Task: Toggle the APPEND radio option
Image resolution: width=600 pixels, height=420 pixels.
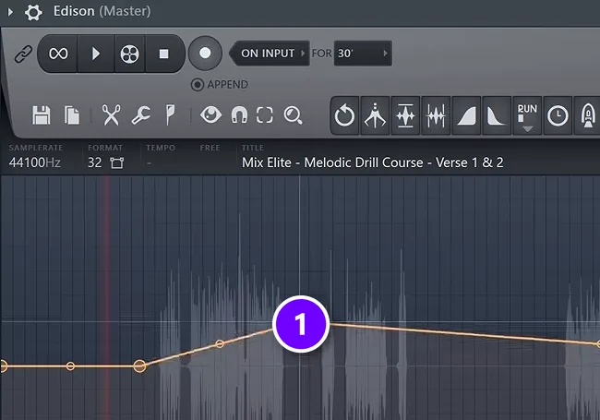Action: pyautogui.click(x=220, y=85)
